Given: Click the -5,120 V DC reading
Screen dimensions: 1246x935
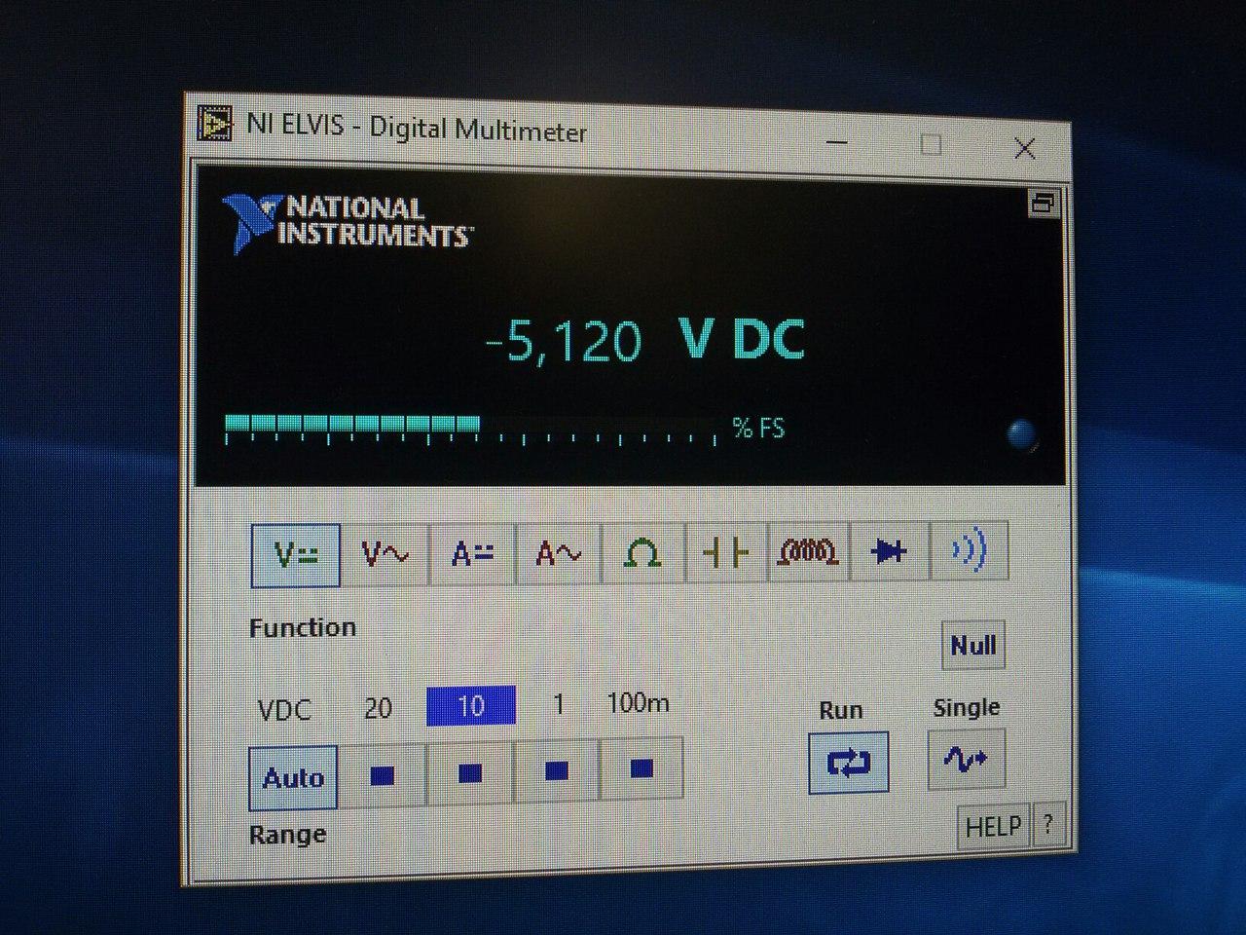Looking at the screenshot, I should (x=645, y=340).
